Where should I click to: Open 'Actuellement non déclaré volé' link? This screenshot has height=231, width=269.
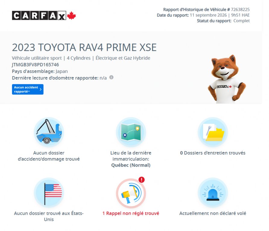coord(213,213)
